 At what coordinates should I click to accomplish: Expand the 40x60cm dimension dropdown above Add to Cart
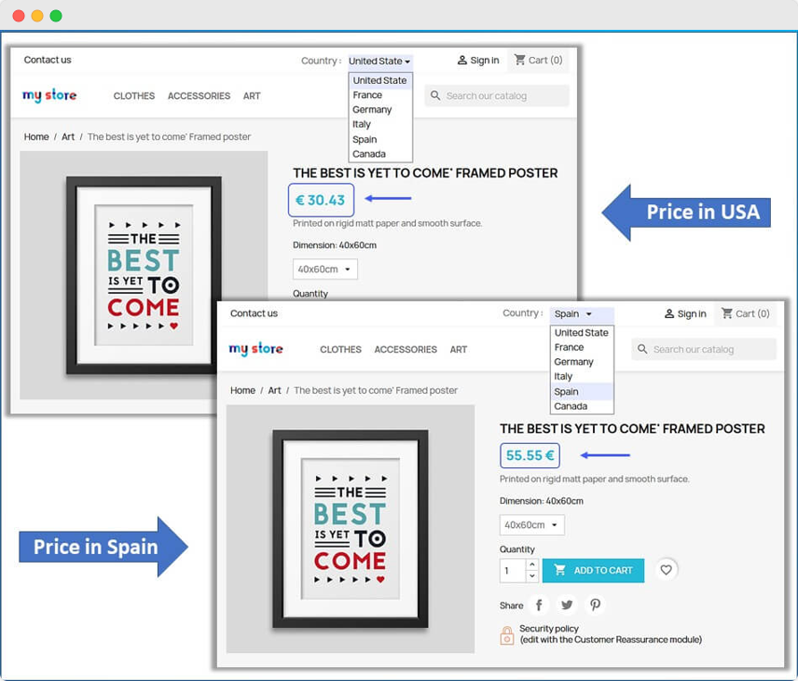pos(531,525)
